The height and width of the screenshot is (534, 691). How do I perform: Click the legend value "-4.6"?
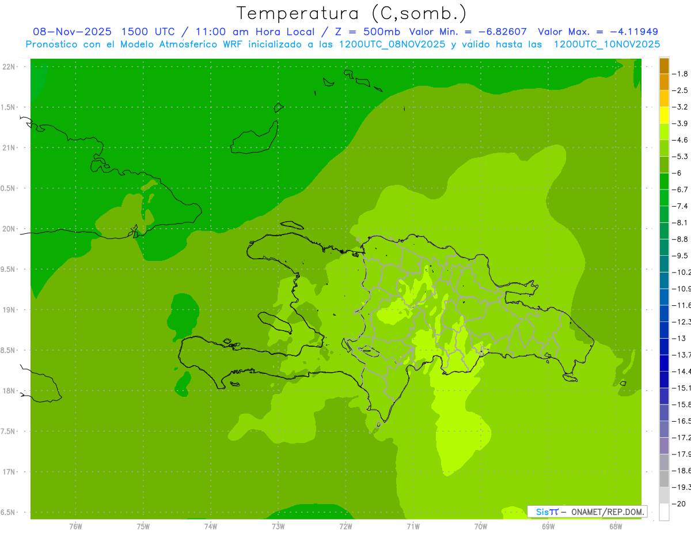point(680,140)
